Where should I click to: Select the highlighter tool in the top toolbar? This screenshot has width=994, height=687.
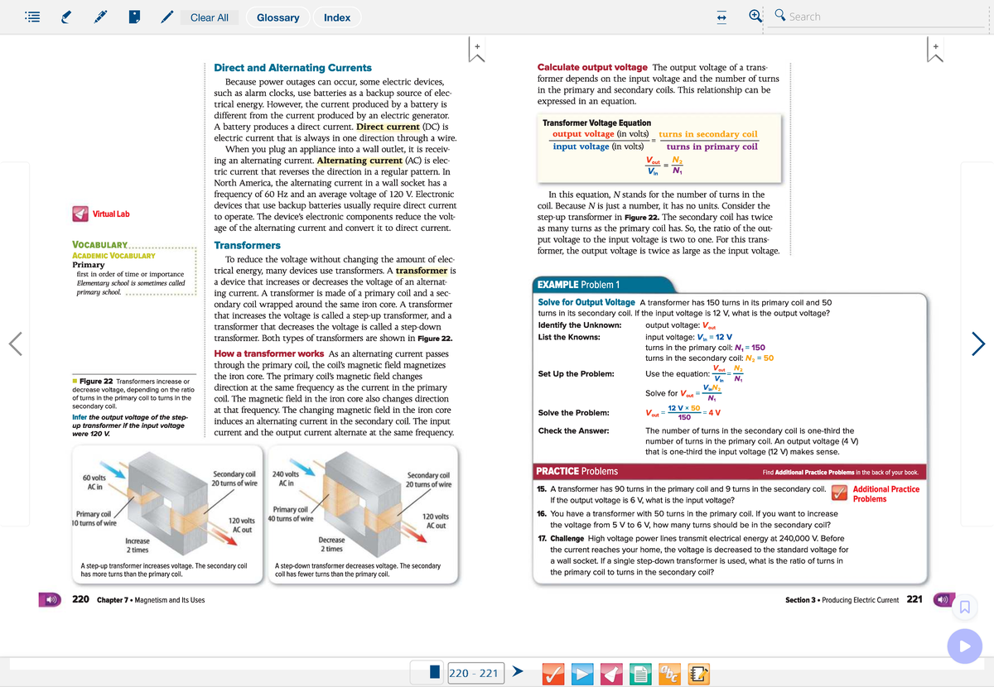pos(66,17)
